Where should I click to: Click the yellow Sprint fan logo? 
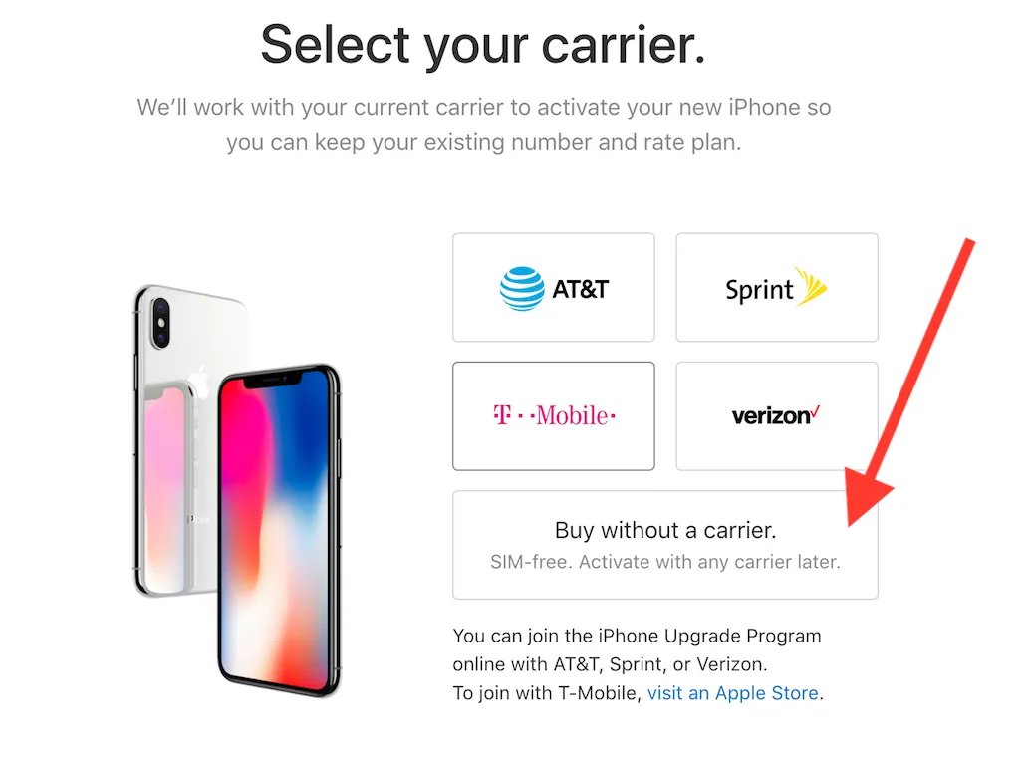pos(810,286)
